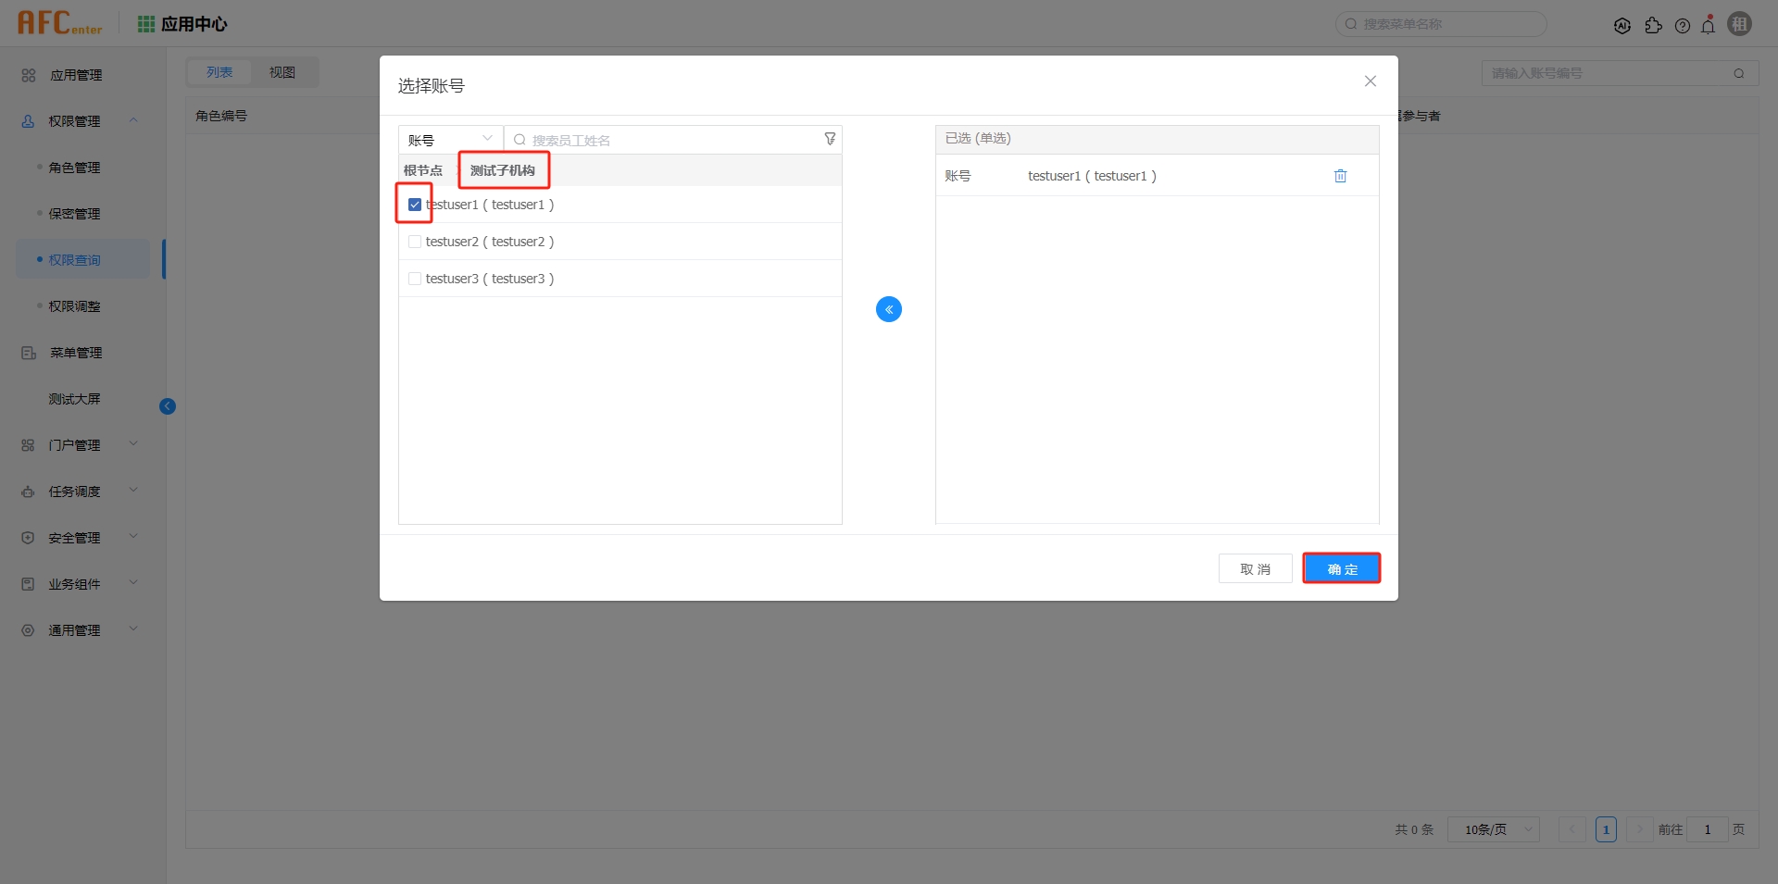The image size is (1778, 884).
Task: Open the 10条/页 page size selector
Action: [x=1492, y=829]
